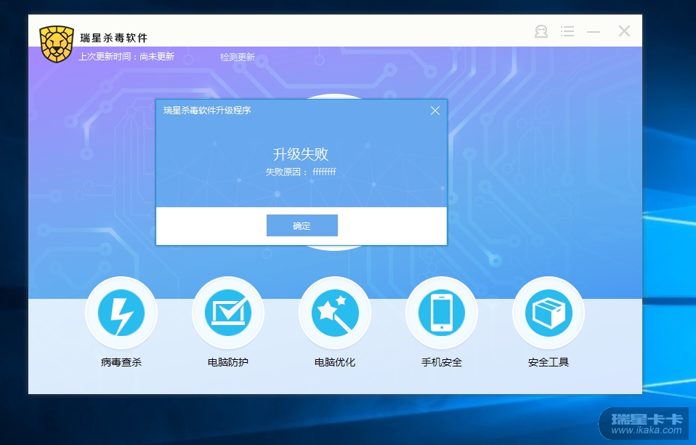The image size is (696, 445).
Task: Open the 电脑防护 computer protection icon
Action: coord(228,313)
